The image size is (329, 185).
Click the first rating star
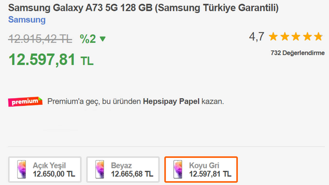(273, 36)
